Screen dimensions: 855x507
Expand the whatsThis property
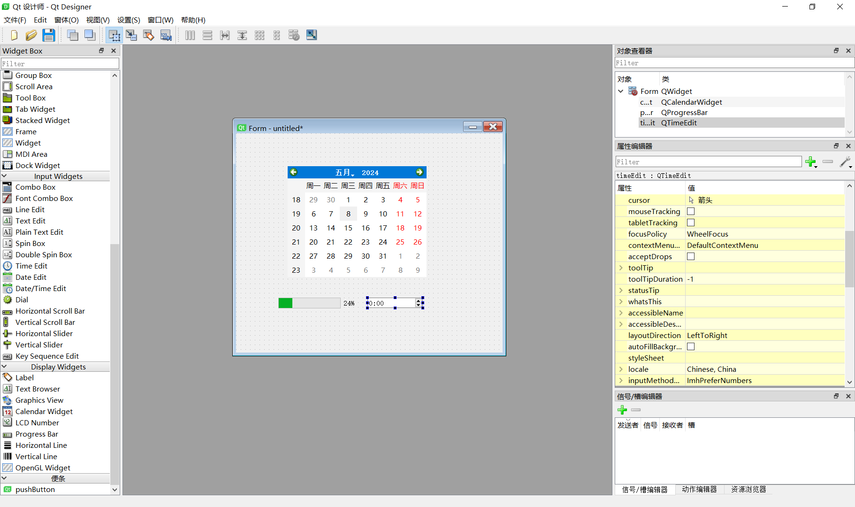[x=621, y=302]
